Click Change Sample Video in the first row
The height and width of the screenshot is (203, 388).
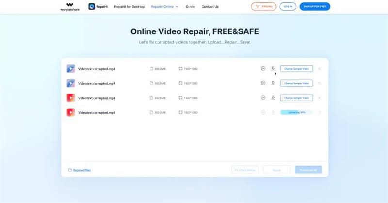coord(296,69)
